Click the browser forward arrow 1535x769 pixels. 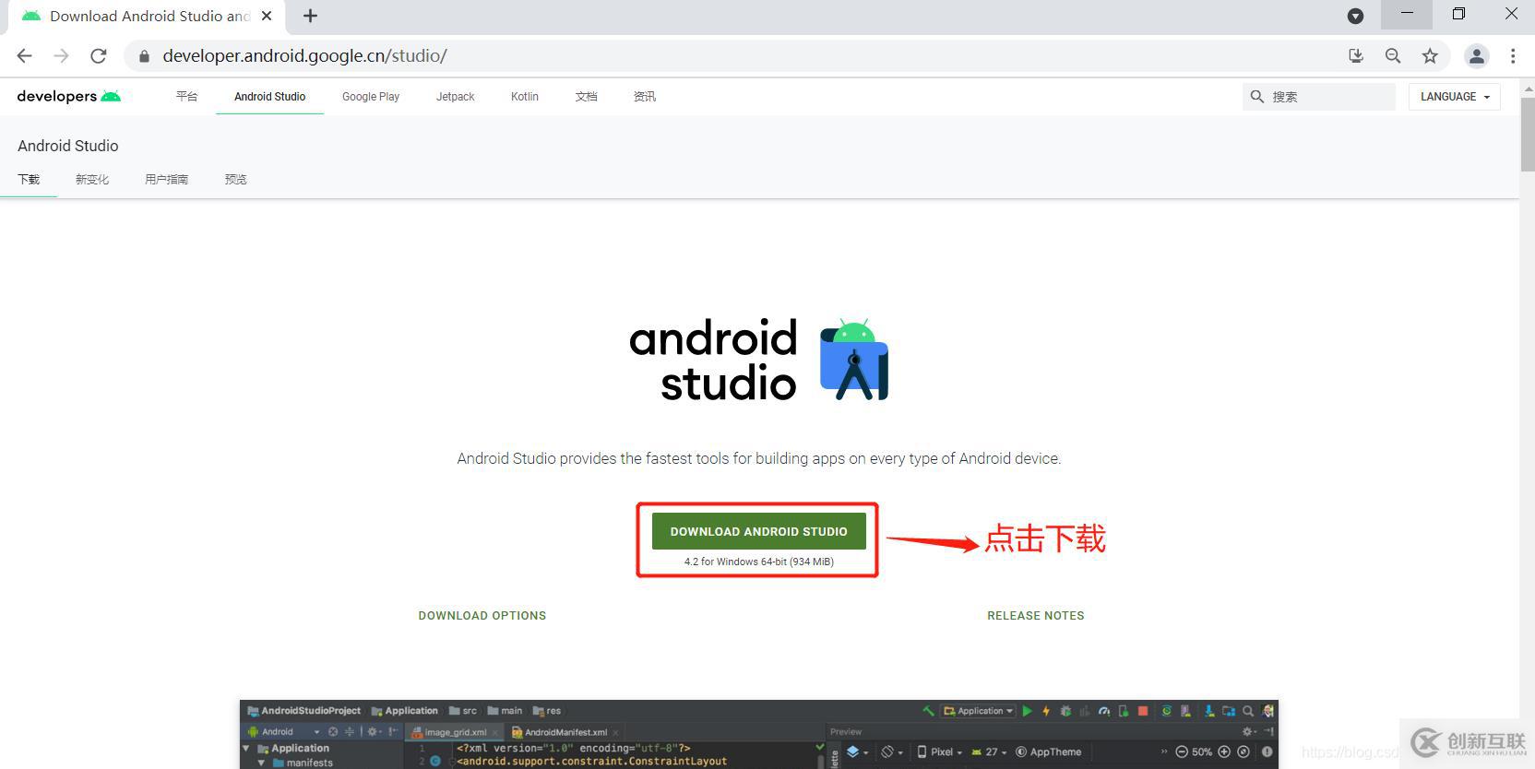[61, 56]
